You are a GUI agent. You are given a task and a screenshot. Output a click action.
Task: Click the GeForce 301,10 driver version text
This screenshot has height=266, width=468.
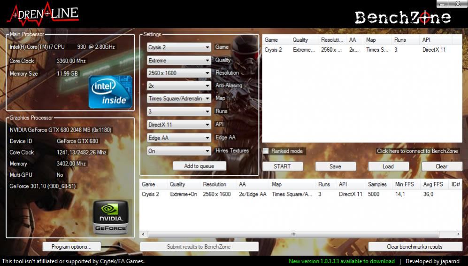tap(43, 186)
